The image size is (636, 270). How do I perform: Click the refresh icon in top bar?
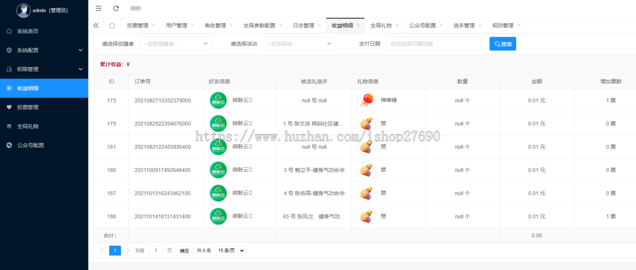point(116,8)
